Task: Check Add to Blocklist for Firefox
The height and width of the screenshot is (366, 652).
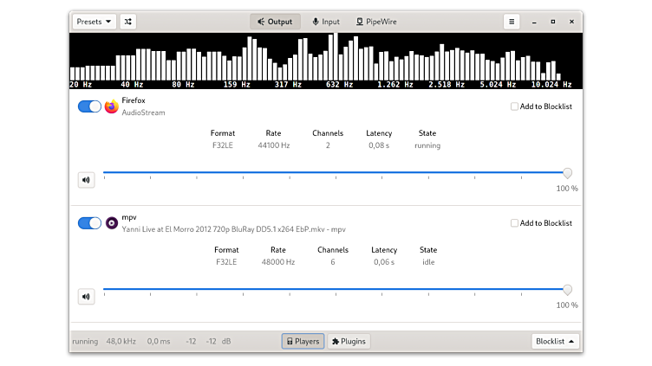Action: [x=515, y=106]
